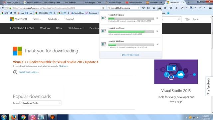
Task: Open the pink app taskbar icon
Action: pyautogui.click(x=33, y=117)
